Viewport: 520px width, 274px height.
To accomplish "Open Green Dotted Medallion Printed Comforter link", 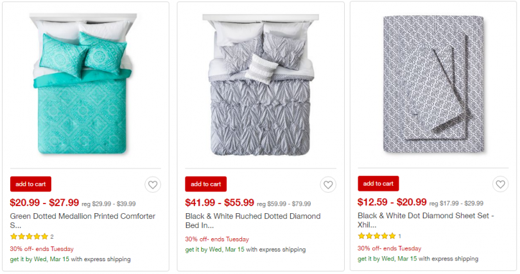I will pyautogui.click(x=82, y=221).
